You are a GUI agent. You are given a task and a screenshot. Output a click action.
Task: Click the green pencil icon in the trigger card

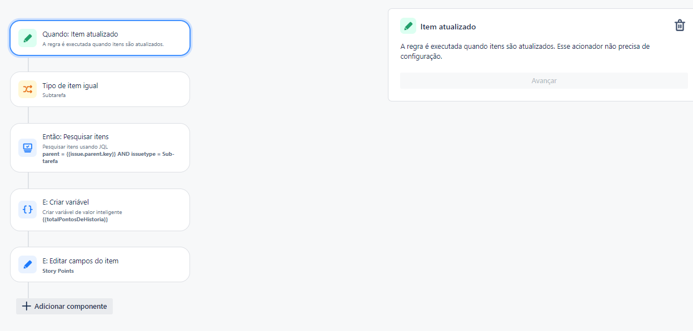pyautogui.click(x=27, y=38)
